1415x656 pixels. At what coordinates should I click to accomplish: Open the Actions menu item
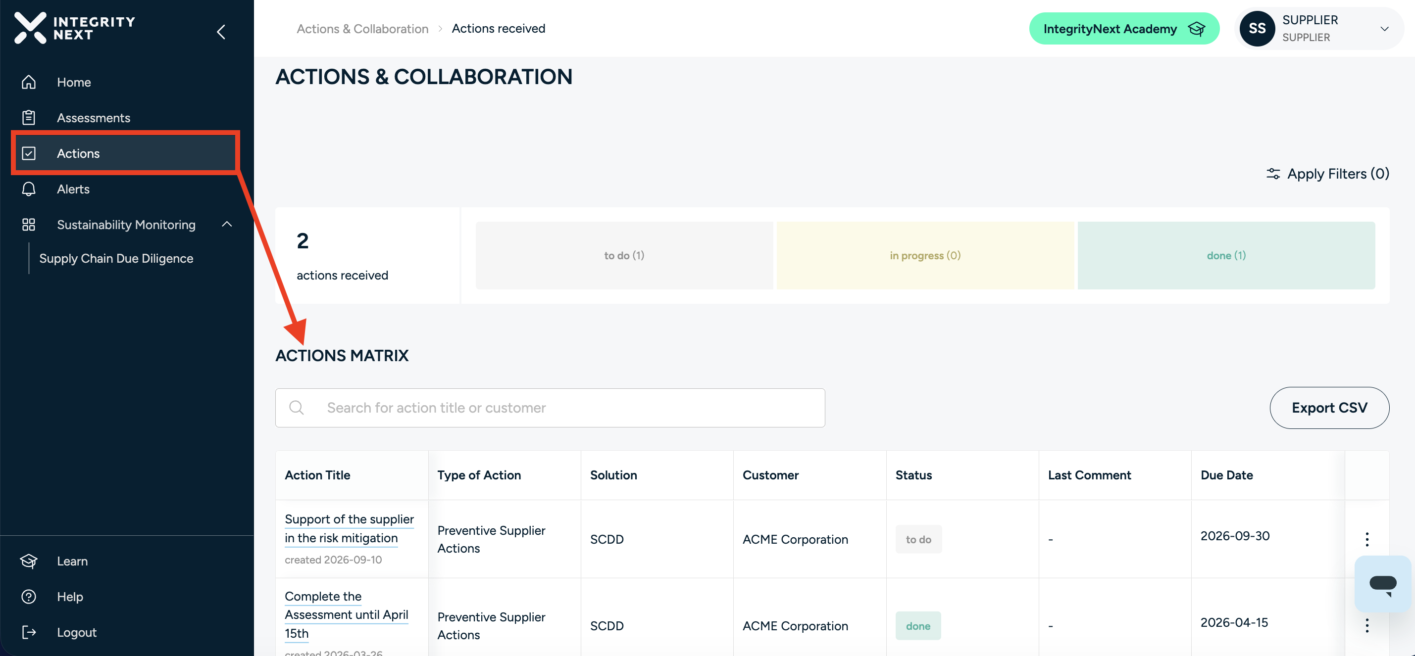(x=126, y=153)
